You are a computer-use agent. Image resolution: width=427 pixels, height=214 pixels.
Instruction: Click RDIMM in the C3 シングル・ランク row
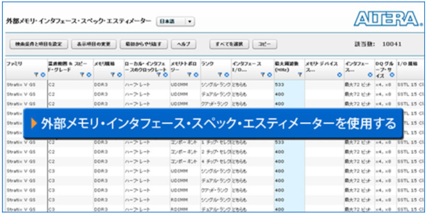pyautogui.click(x=179, y=200)
